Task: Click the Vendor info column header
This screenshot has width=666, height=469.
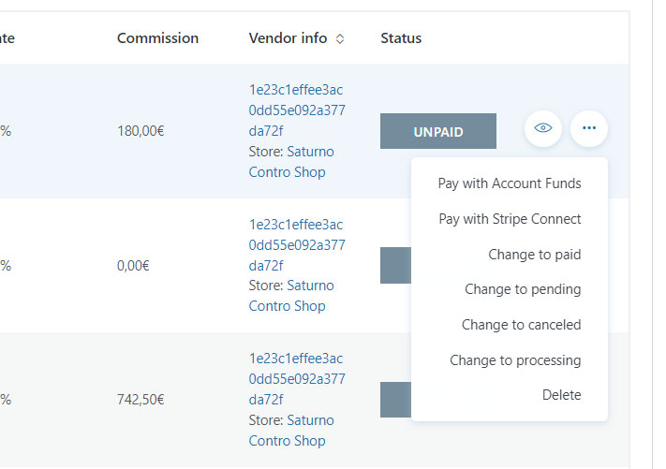Action: [288, 38]
